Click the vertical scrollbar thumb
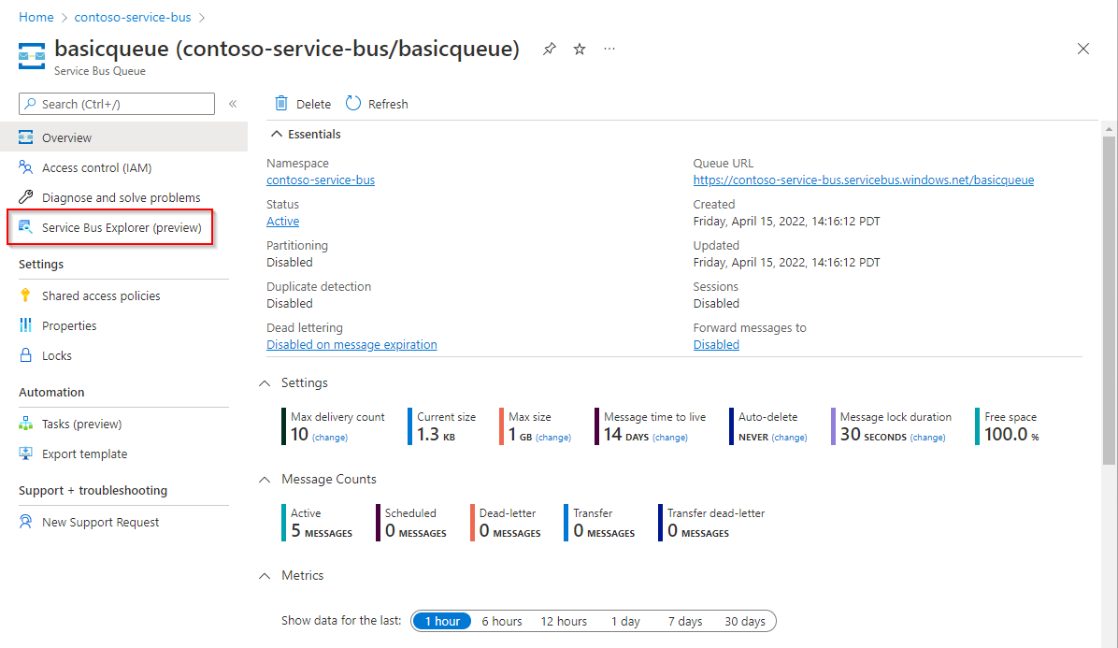 pyautogui.click(x=1108, y=299)
